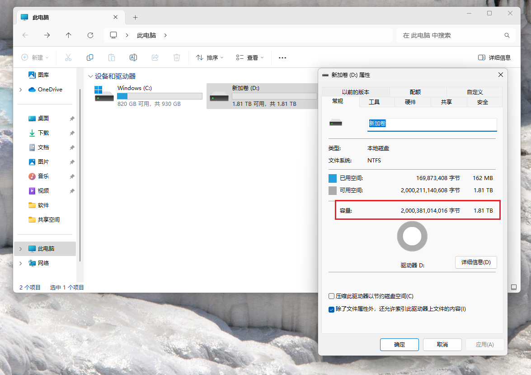This screenshot has width=531, height=375.
Task: Click the C: drive usage bar
Action: (160, 96)
